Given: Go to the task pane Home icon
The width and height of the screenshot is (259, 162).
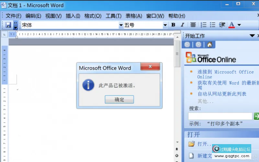Looking at the screenshot, I should coord(209,45).
